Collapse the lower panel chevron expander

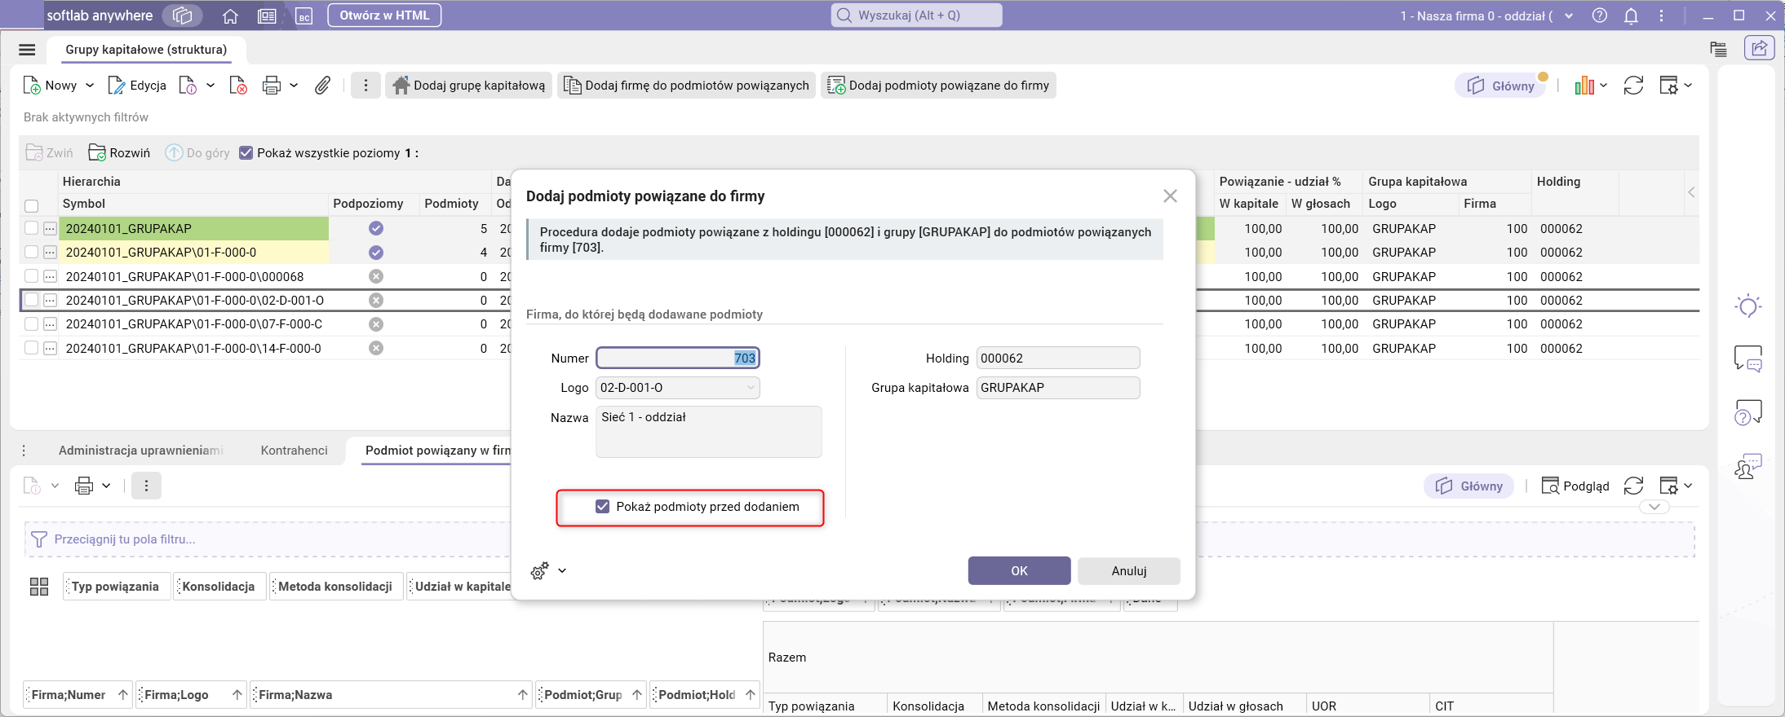(x=1654, y=507)
